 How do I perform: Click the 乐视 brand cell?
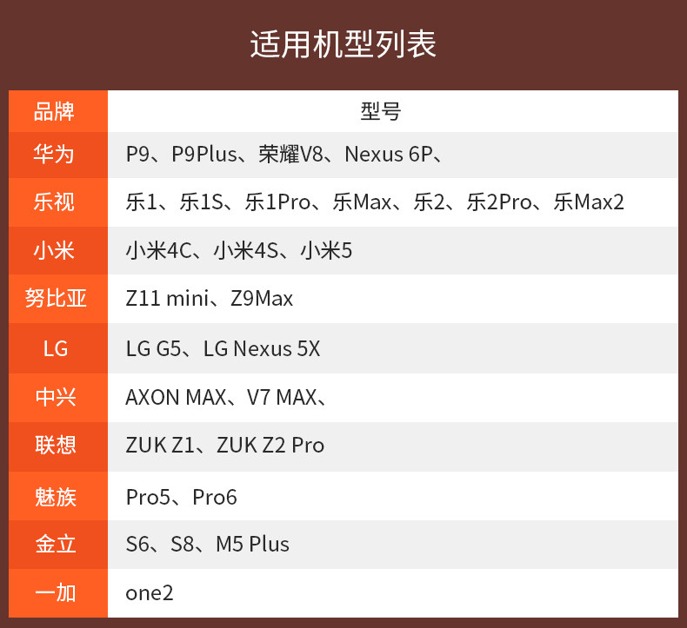tap(58, 202)
